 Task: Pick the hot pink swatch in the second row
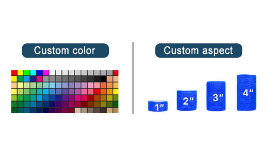(x=39, y=79)
